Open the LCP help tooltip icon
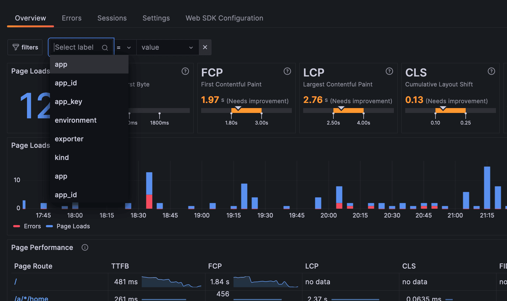Image resolution: width=507 pixels, height=301 pixels. point(389,71)
